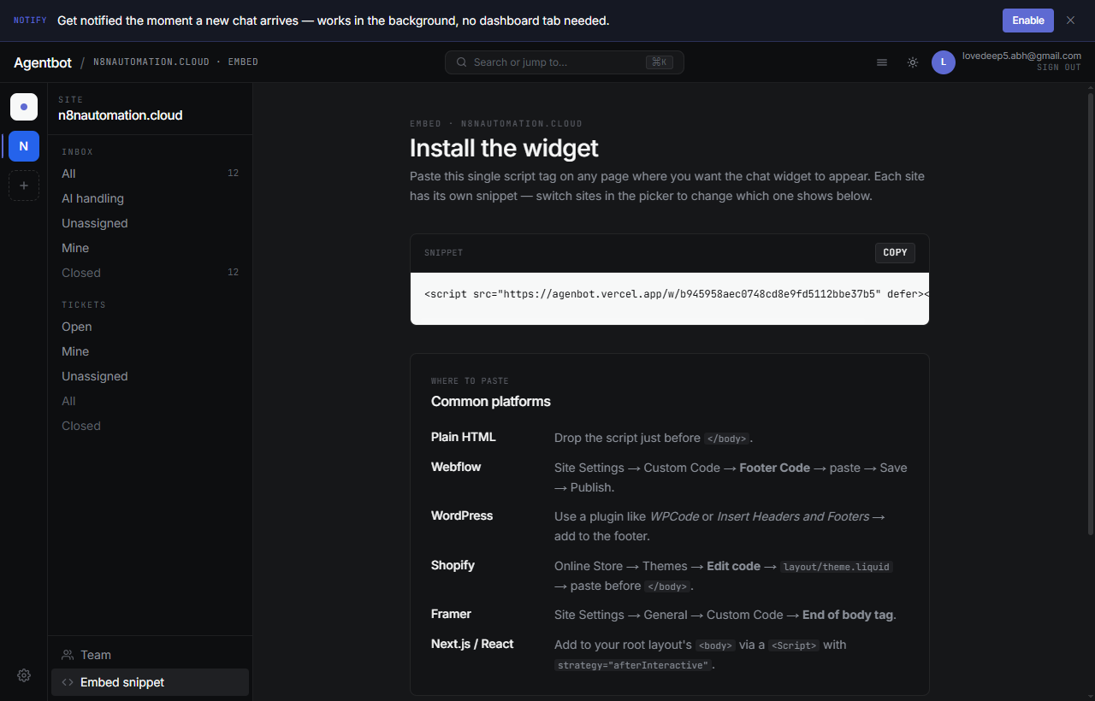Click the layout/theme.liquid code text

coord(837,567)
